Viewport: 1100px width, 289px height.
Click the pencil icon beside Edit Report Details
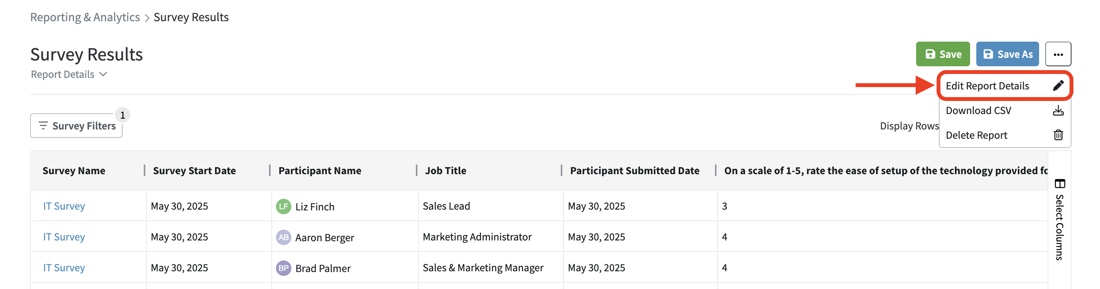(x=1058, y=86)
